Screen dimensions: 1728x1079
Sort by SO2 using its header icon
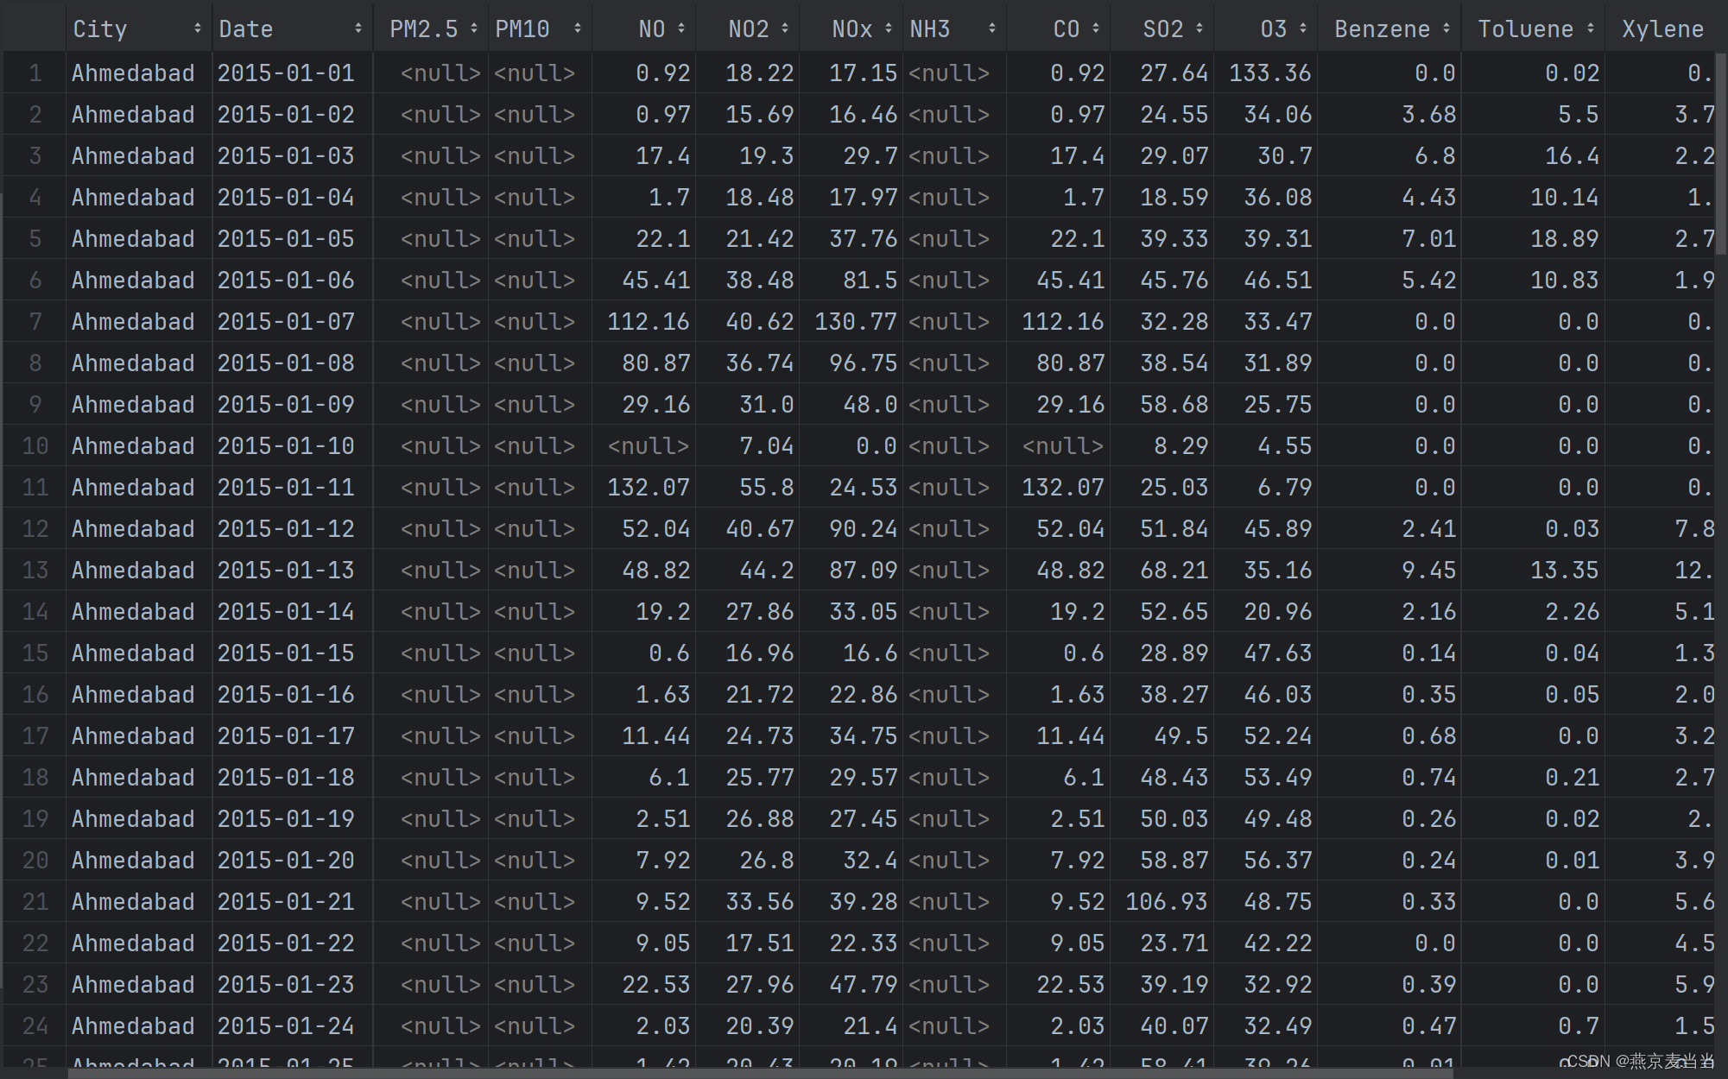click(x=1199, y=28)
